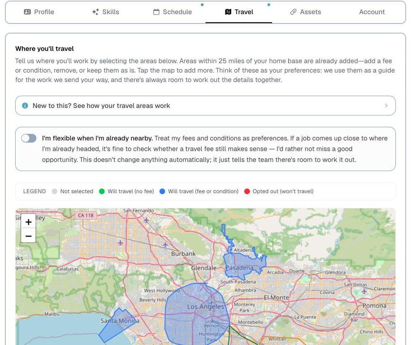This screenshot has height=345, width=411.
Task: Zoom out on the map
Action: tap(28, 236)
